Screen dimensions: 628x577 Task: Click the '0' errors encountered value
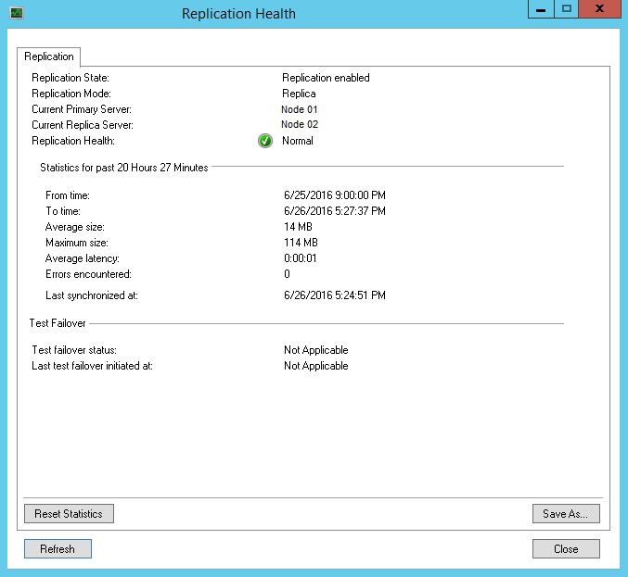[x=287, y=274]
